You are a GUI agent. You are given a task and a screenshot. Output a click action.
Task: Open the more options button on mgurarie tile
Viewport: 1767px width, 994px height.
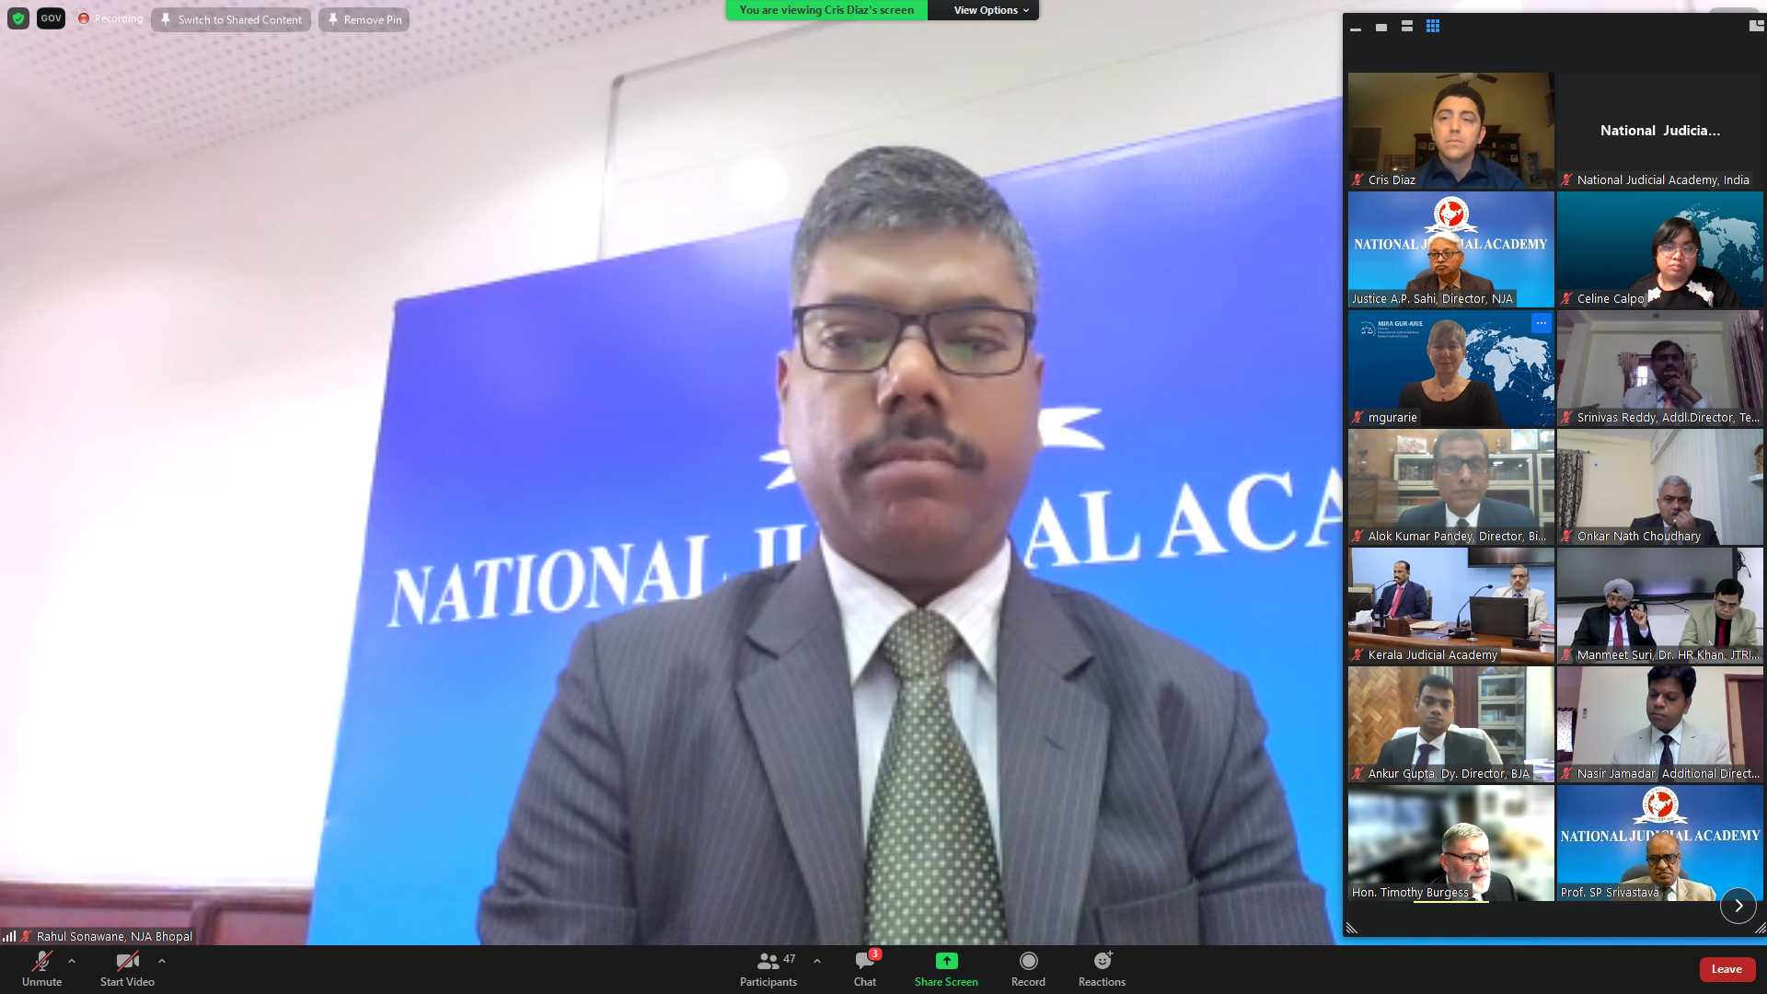[1542, 323]
